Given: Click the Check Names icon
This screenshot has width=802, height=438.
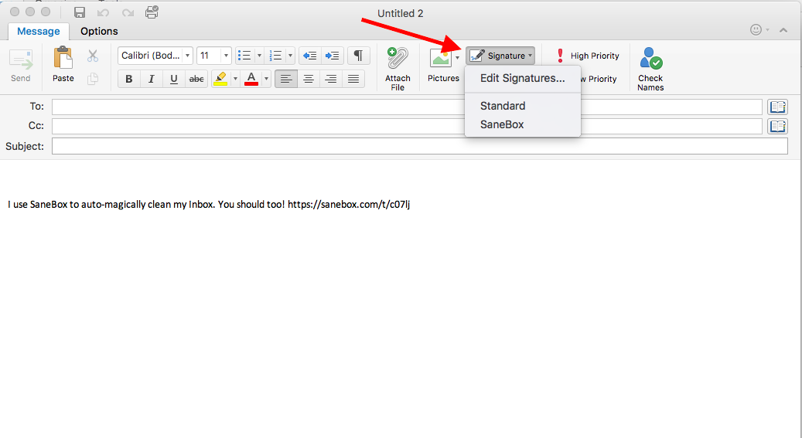Looking at the screenshot, I should point(650,59).
